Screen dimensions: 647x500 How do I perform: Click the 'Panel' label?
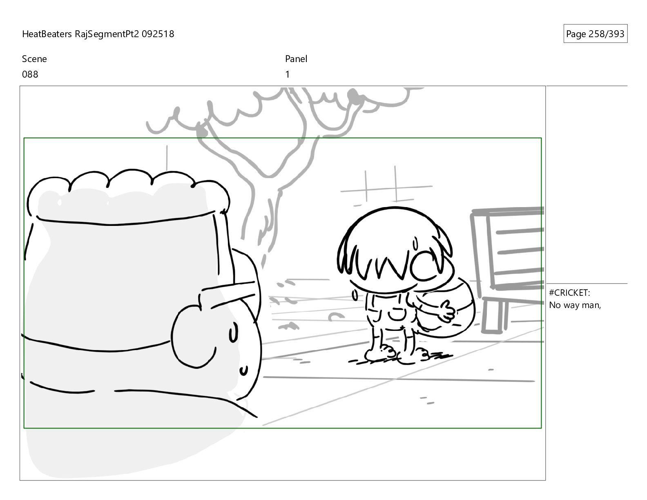coord(296,59)
